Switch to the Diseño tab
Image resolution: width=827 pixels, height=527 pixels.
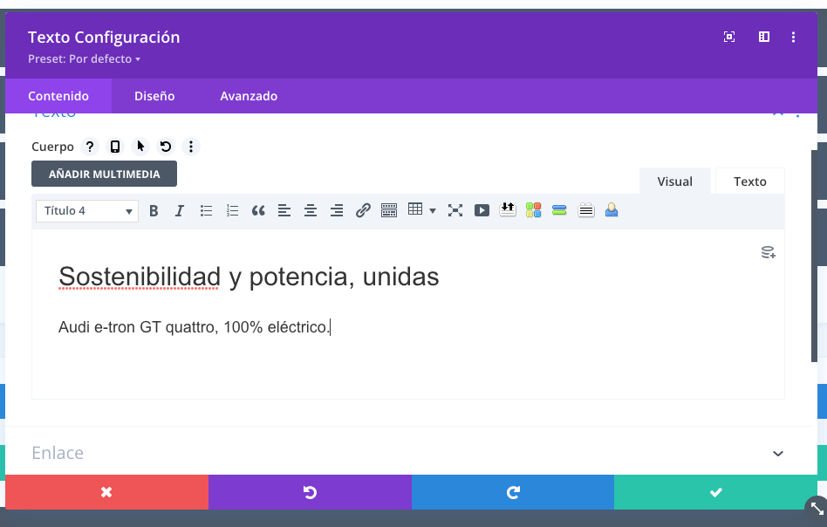(154, 96)
